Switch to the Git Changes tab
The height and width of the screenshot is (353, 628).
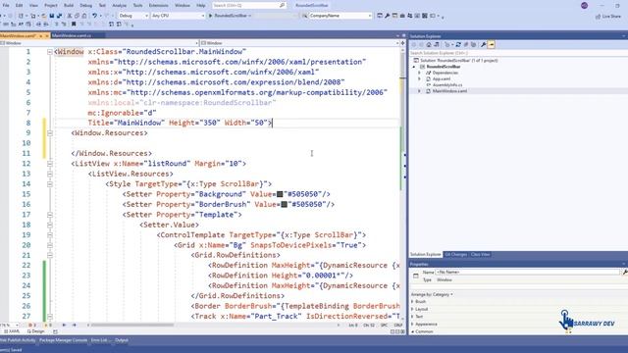(455, 255)
